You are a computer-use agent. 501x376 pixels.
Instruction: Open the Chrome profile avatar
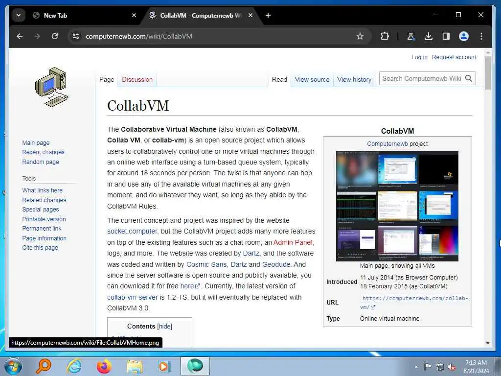464,36
